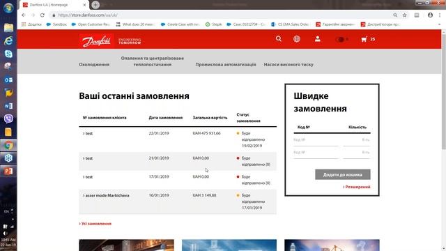Open the CS EMA Sales Order bookmark
The width and height of the screenshot is (446, 251).
[x=290, y=24]
